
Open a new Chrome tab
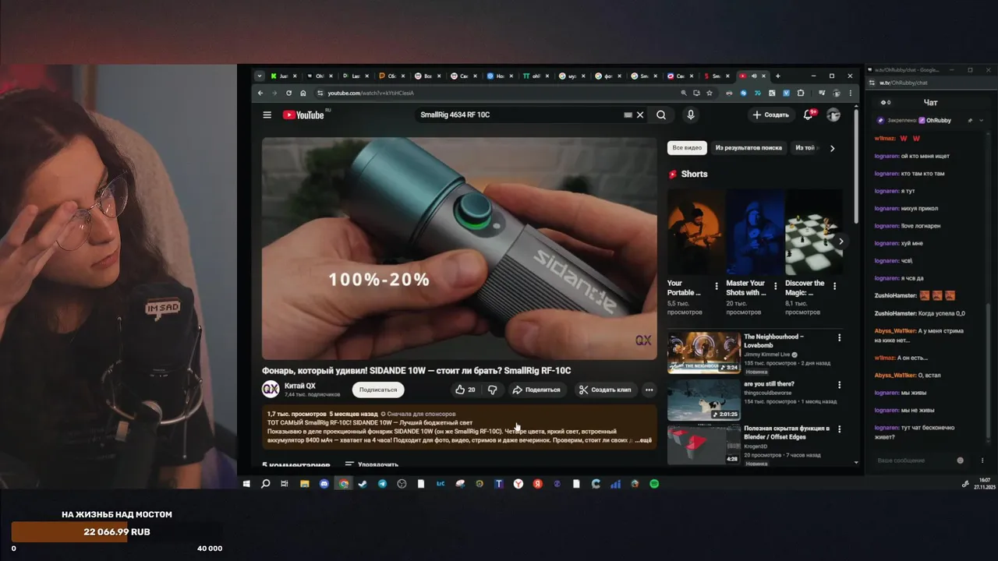point(777,76)
